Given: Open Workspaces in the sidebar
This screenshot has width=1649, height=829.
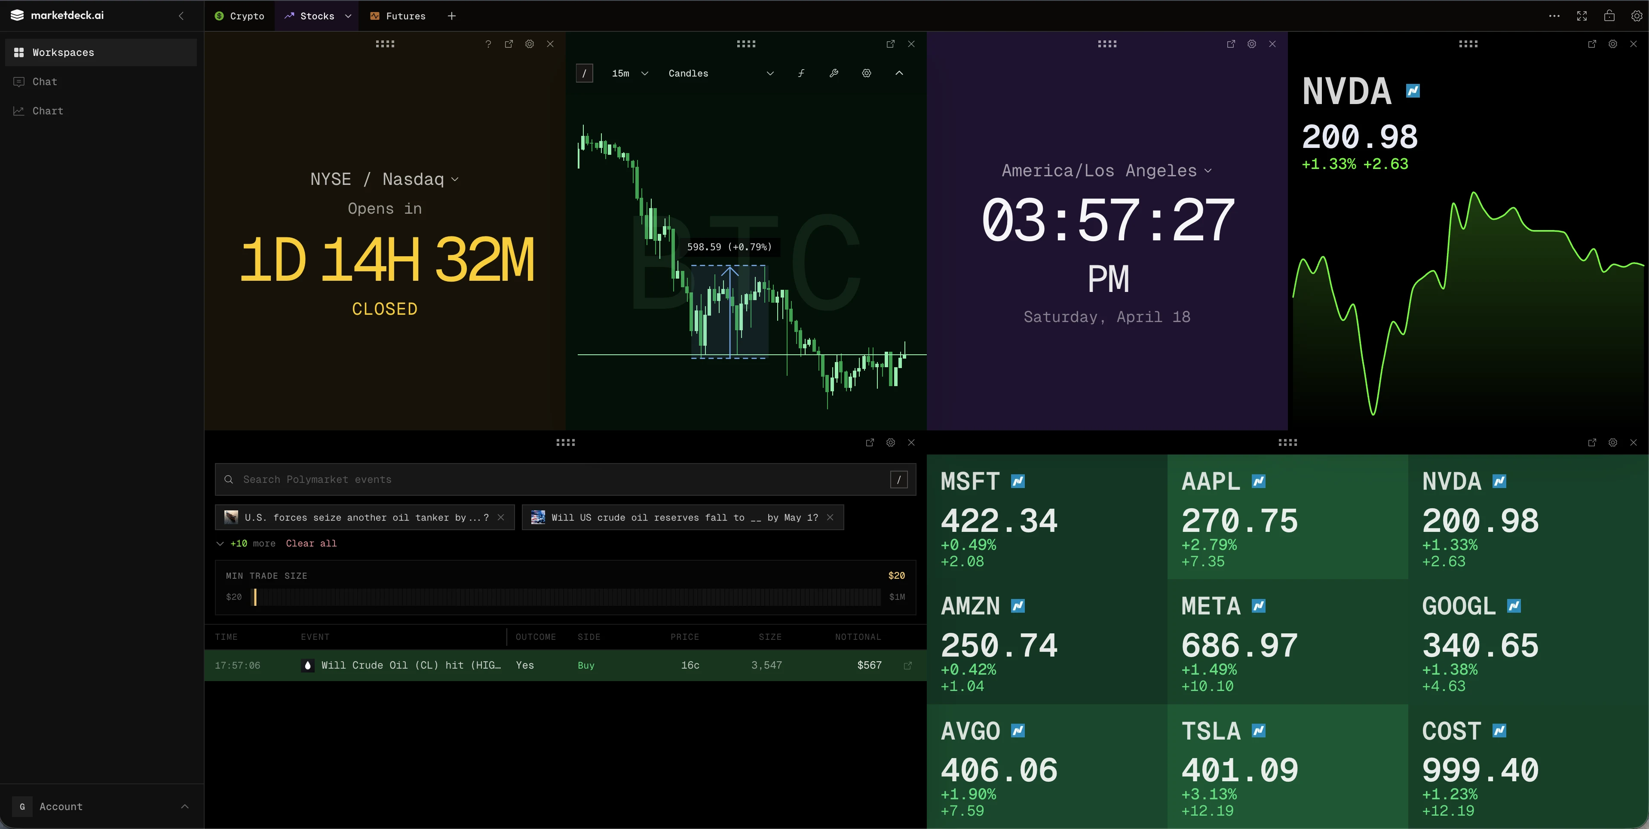Looking at the screenshot, I should tap(101, 52).
